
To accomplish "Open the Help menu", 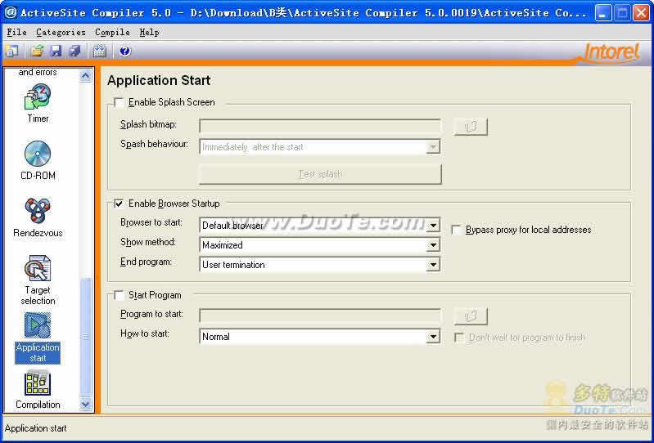I will click(x=149, y=32).
